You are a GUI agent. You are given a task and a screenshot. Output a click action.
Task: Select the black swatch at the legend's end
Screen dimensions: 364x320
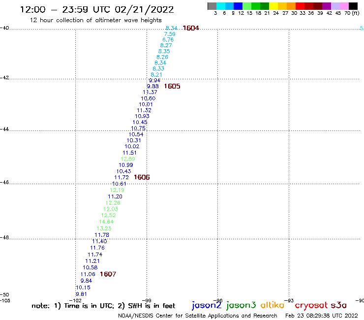[353, 6]
